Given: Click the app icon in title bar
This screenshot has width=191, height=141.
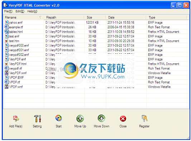Looking at the screenshot, I should 5,5.
